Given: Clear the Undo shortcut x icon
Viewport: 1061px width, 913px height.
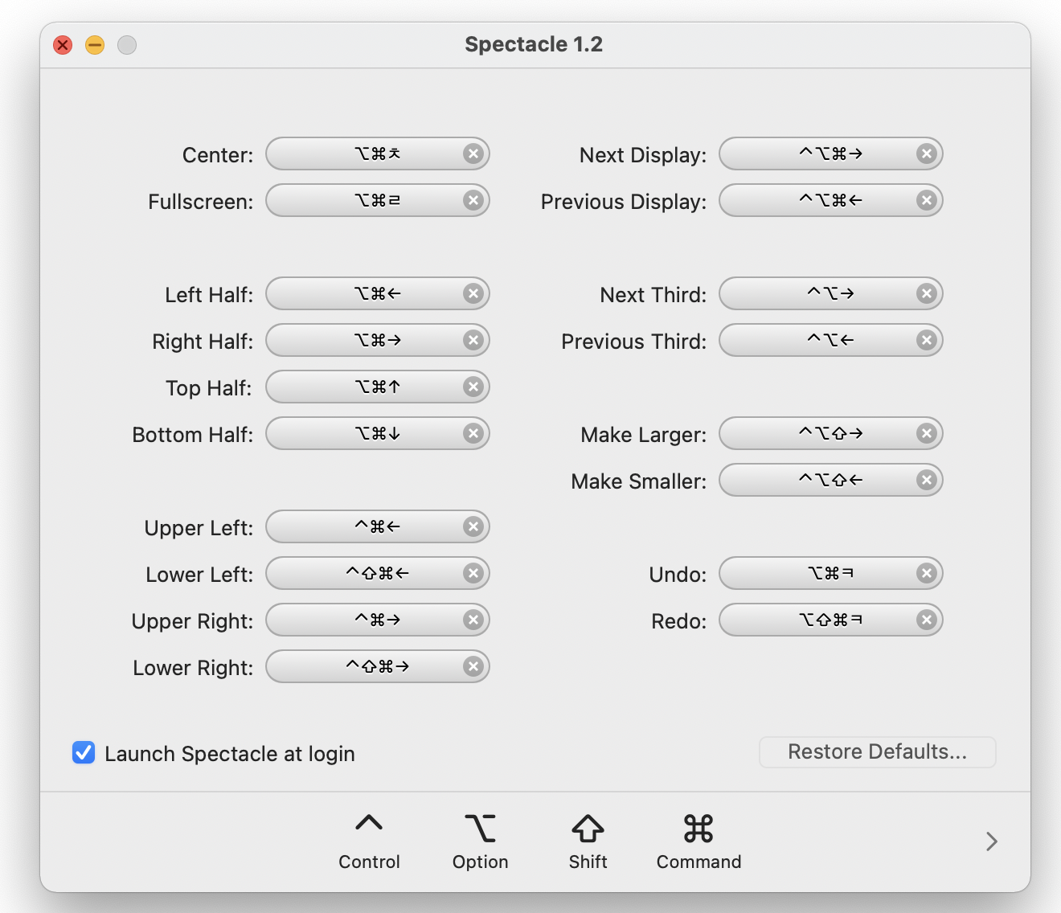Looking at the screenshot, I should [927, 573].
